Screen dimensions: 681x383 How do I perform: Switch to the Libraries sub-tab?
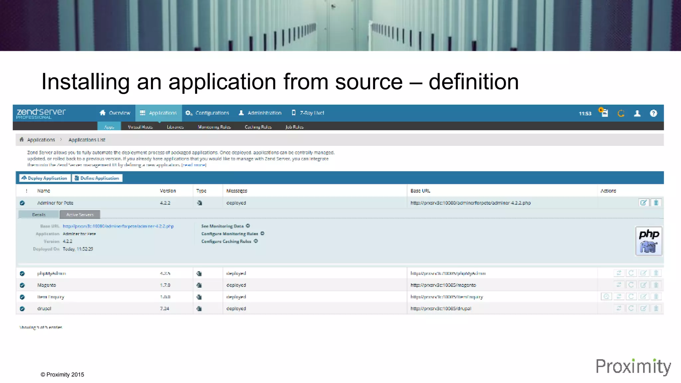(x=175, y=127)
